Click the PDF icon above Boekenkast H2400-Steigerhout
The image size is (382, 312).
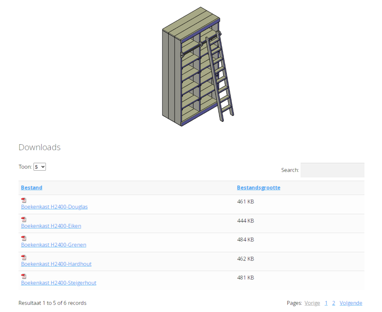click(x=24, y=276)
